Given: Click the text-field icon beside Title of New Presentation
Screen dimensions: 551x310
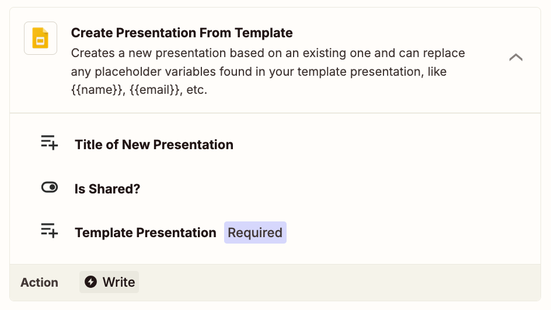Looking at the screenshot, I should tap(49, 143).
